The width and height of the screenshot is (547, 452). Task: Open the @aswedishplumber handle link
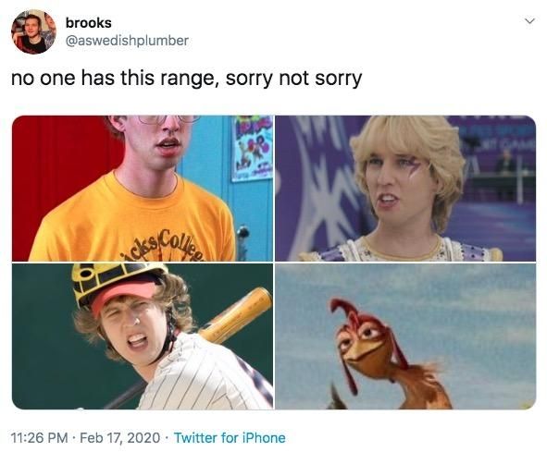[127, 41]
